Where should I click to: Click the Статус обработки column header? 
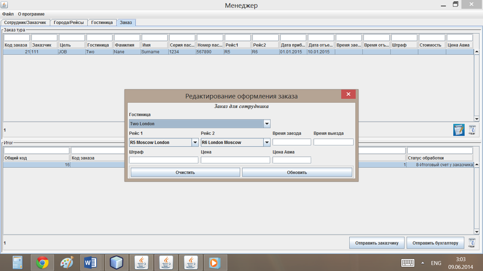coord(440,158)
